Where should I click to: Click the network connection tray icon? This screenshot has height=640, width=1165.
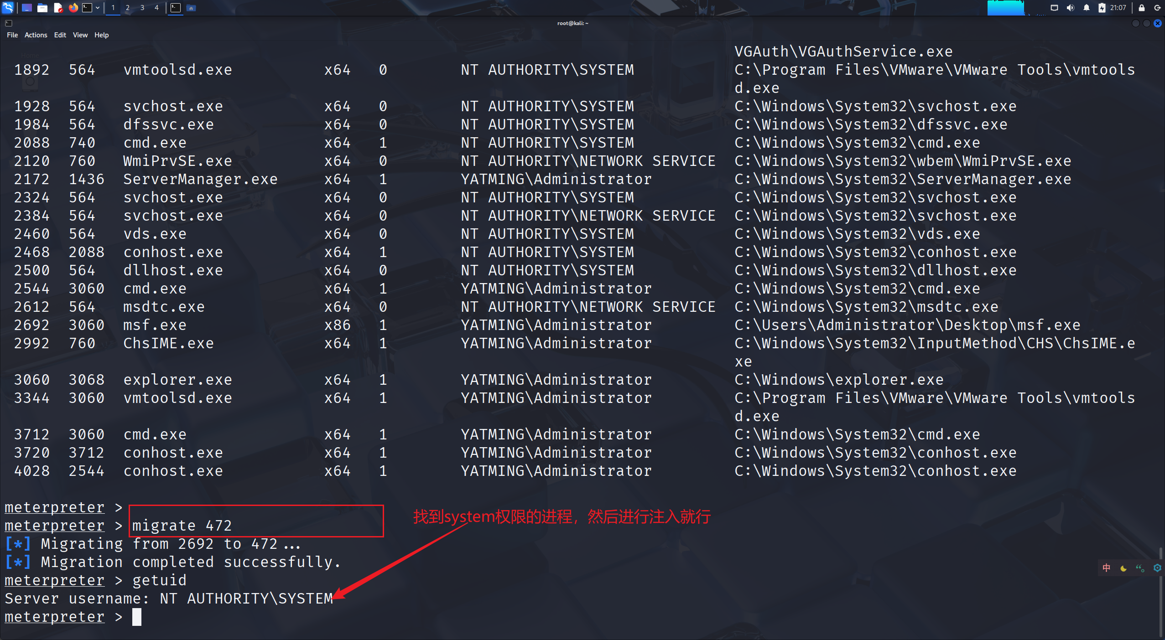coord(1054,8)
